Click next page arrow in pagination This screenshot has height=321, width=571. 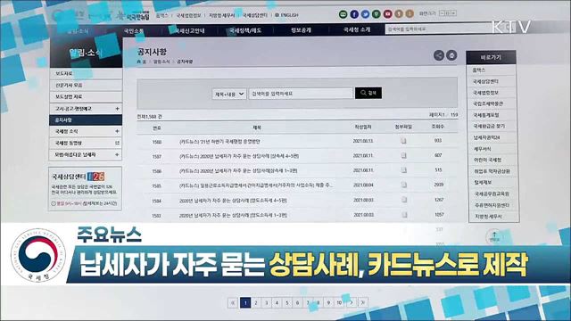352,302
